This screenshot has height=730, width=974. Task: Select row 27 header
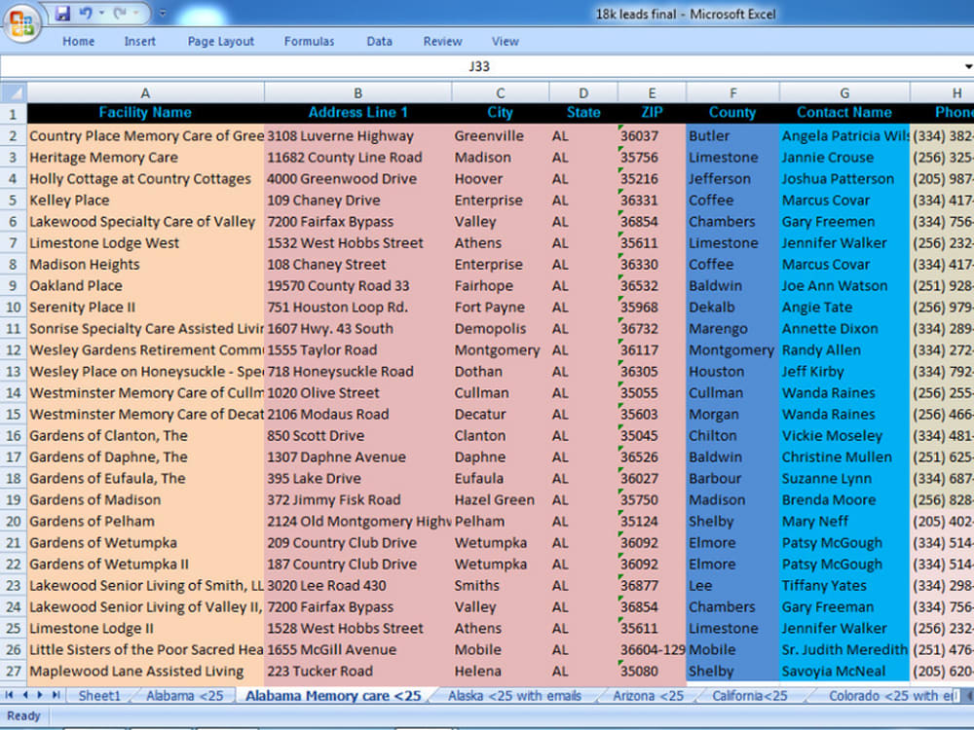(13, 671)
